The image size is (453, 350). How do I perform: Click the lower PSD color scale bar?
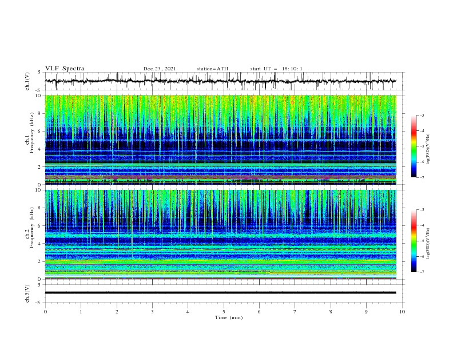point(414,241)
